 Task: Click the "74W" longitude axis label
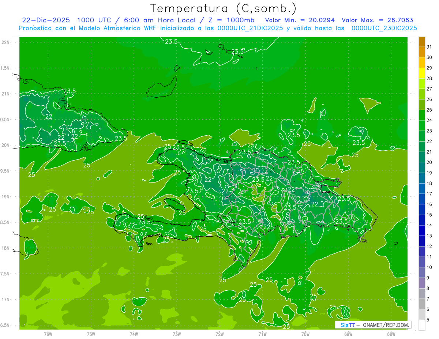(x=134, y=334)
